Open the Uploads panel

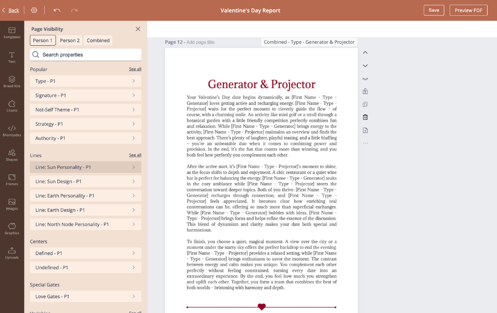click(12, 253)
